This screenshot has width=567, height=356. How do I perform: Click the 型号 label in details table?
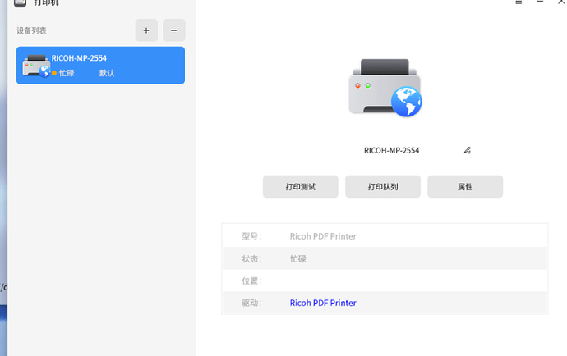(x=251, y=236)
